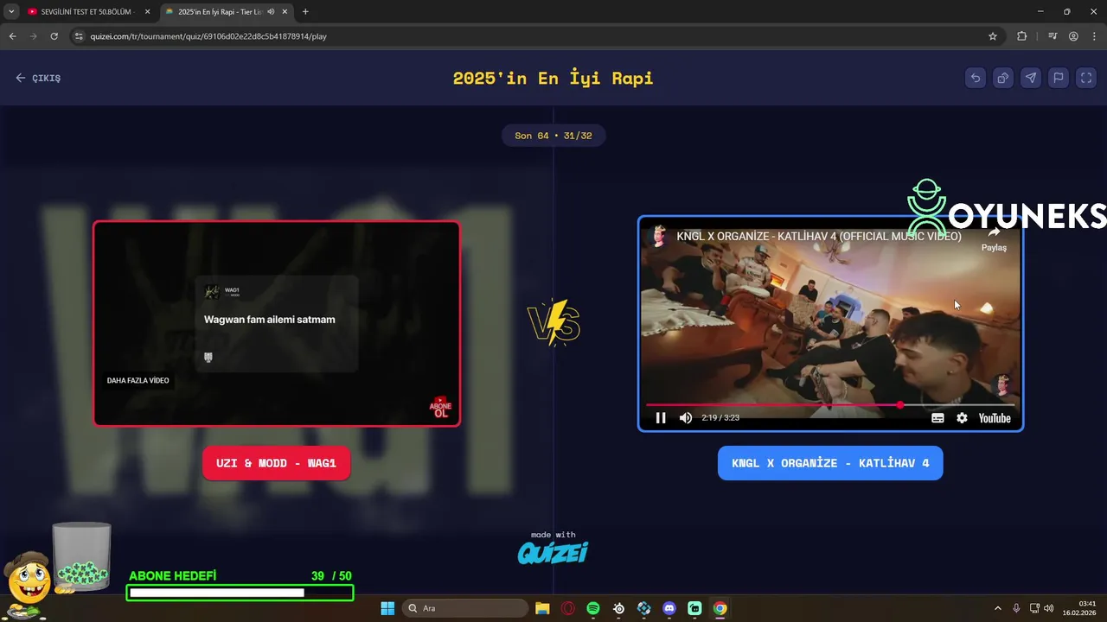Close the SEVGİLİNİ TEST ET tab
This screenshot has width=1107, height=622.
pos(148,12)
